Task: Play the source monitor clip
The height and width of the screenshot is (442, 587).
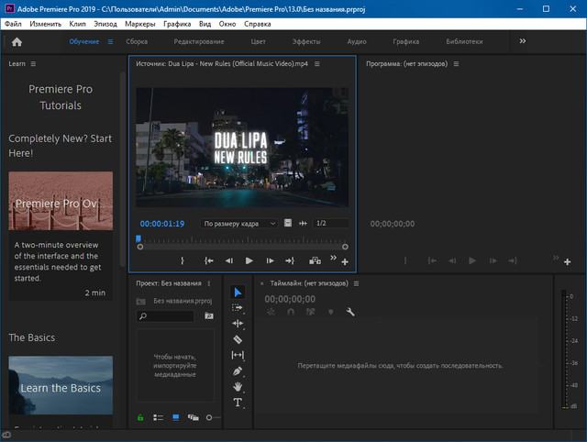Action: pos(249,260)
